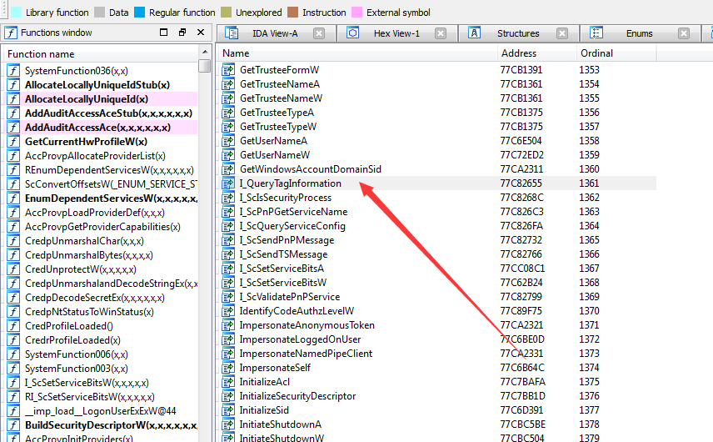Viewport: 713px width, 442px height.
Task: Select SystemFunction006(x,x) function
Action: click(x=76, y=354)
